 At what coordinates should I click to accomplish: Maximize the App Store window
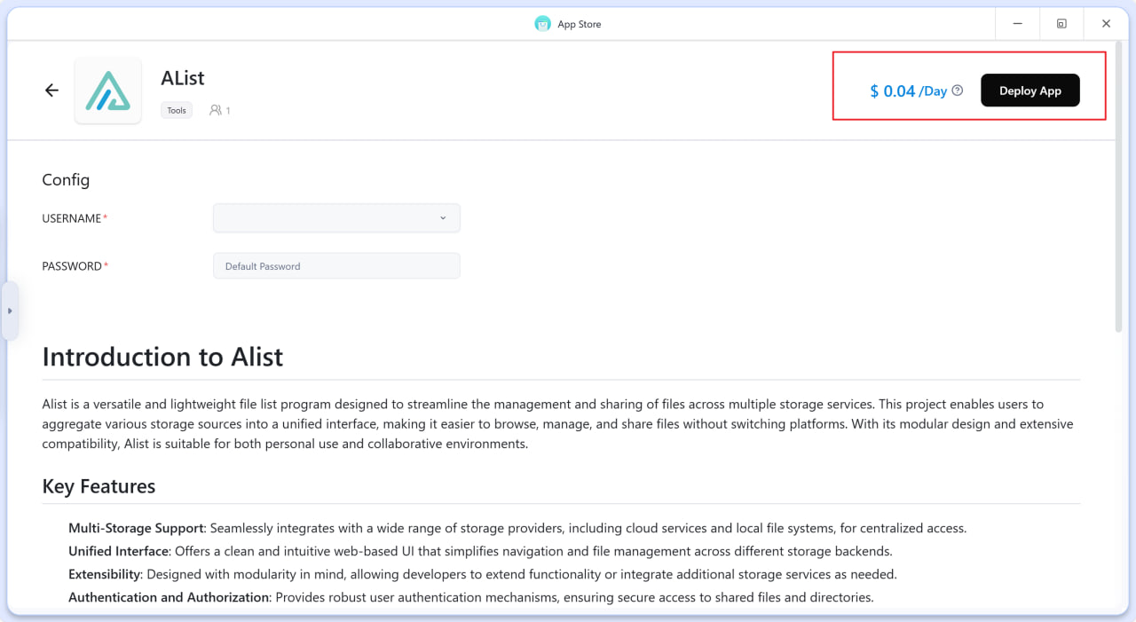click(x=1061, y=24)
